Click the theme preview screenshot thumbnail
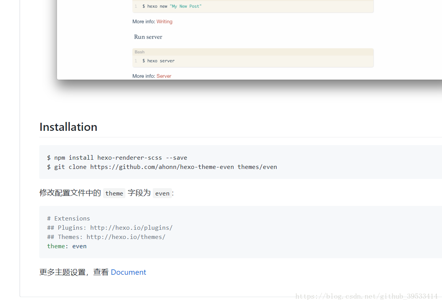The image size is (442, 304). point(250,40)
